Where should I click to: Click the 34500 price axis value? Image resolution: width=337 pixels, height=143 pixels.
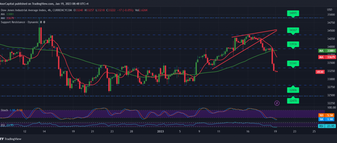330,31
